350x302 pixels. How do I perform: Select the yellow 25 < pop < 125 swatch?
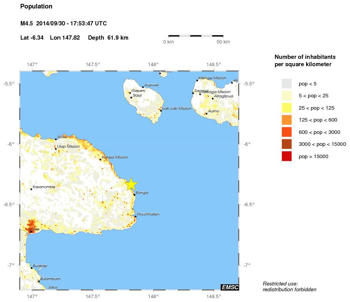(287, 108)
